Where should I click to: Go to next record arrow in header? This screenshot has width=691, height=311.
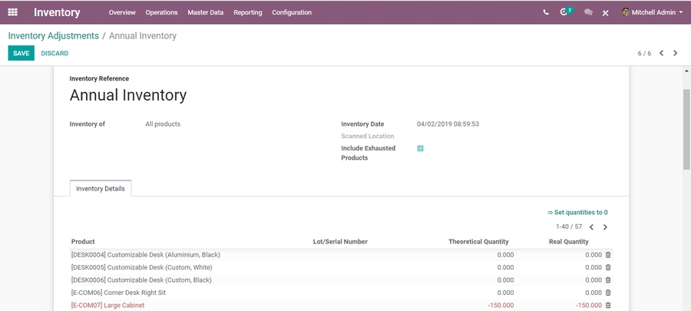676,54
